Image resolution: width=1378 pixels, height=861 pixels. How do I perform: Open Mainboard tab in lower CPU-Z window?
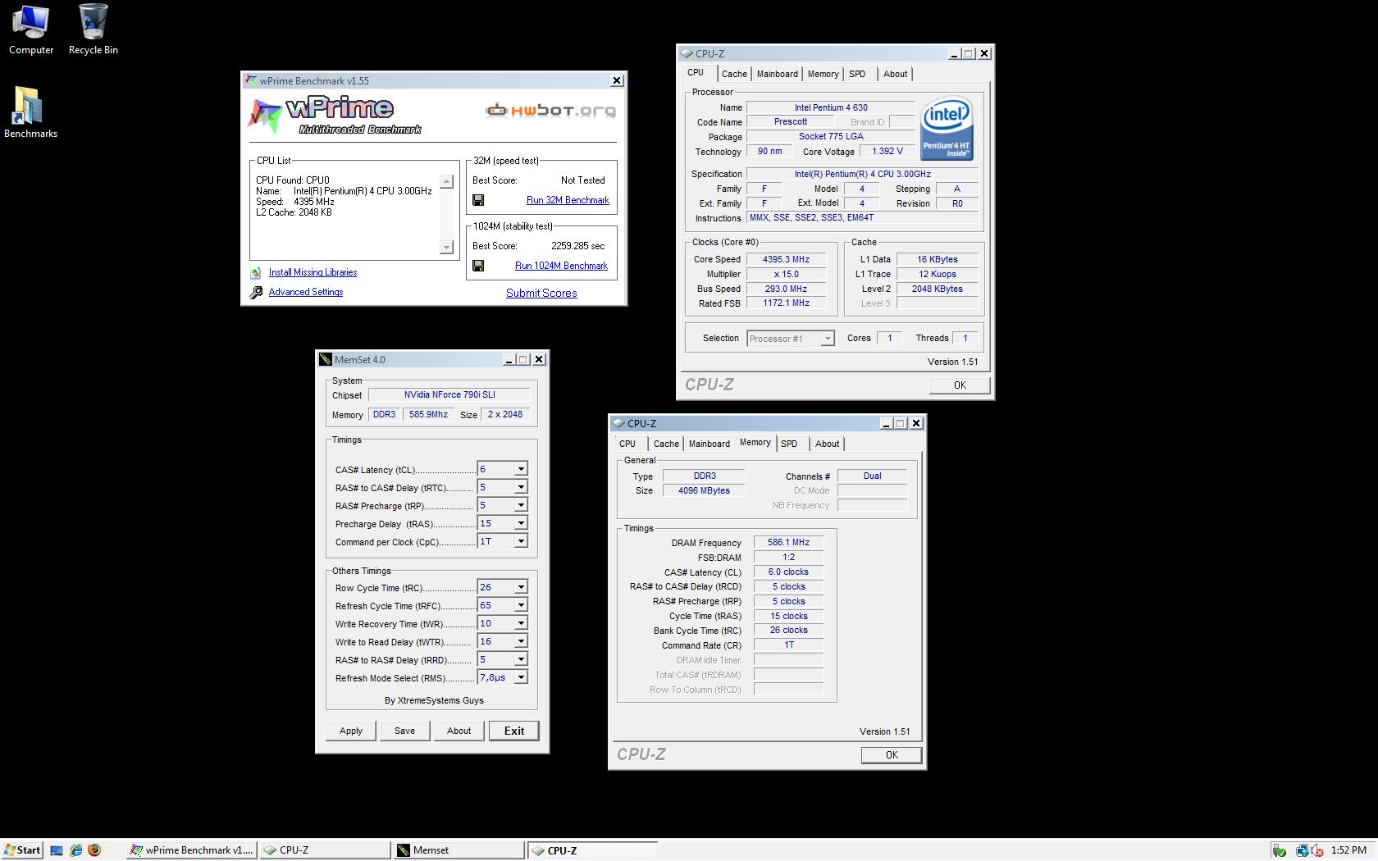709,444
